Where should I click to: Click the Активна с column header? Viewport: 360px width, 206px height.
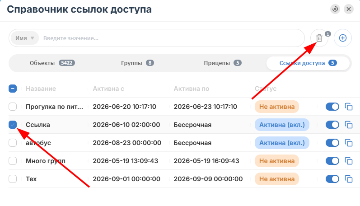pyautogui.click(x=108, y=89)
